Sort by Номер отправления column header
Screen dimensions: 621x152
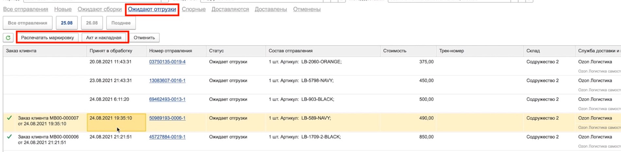coord(176,51)
